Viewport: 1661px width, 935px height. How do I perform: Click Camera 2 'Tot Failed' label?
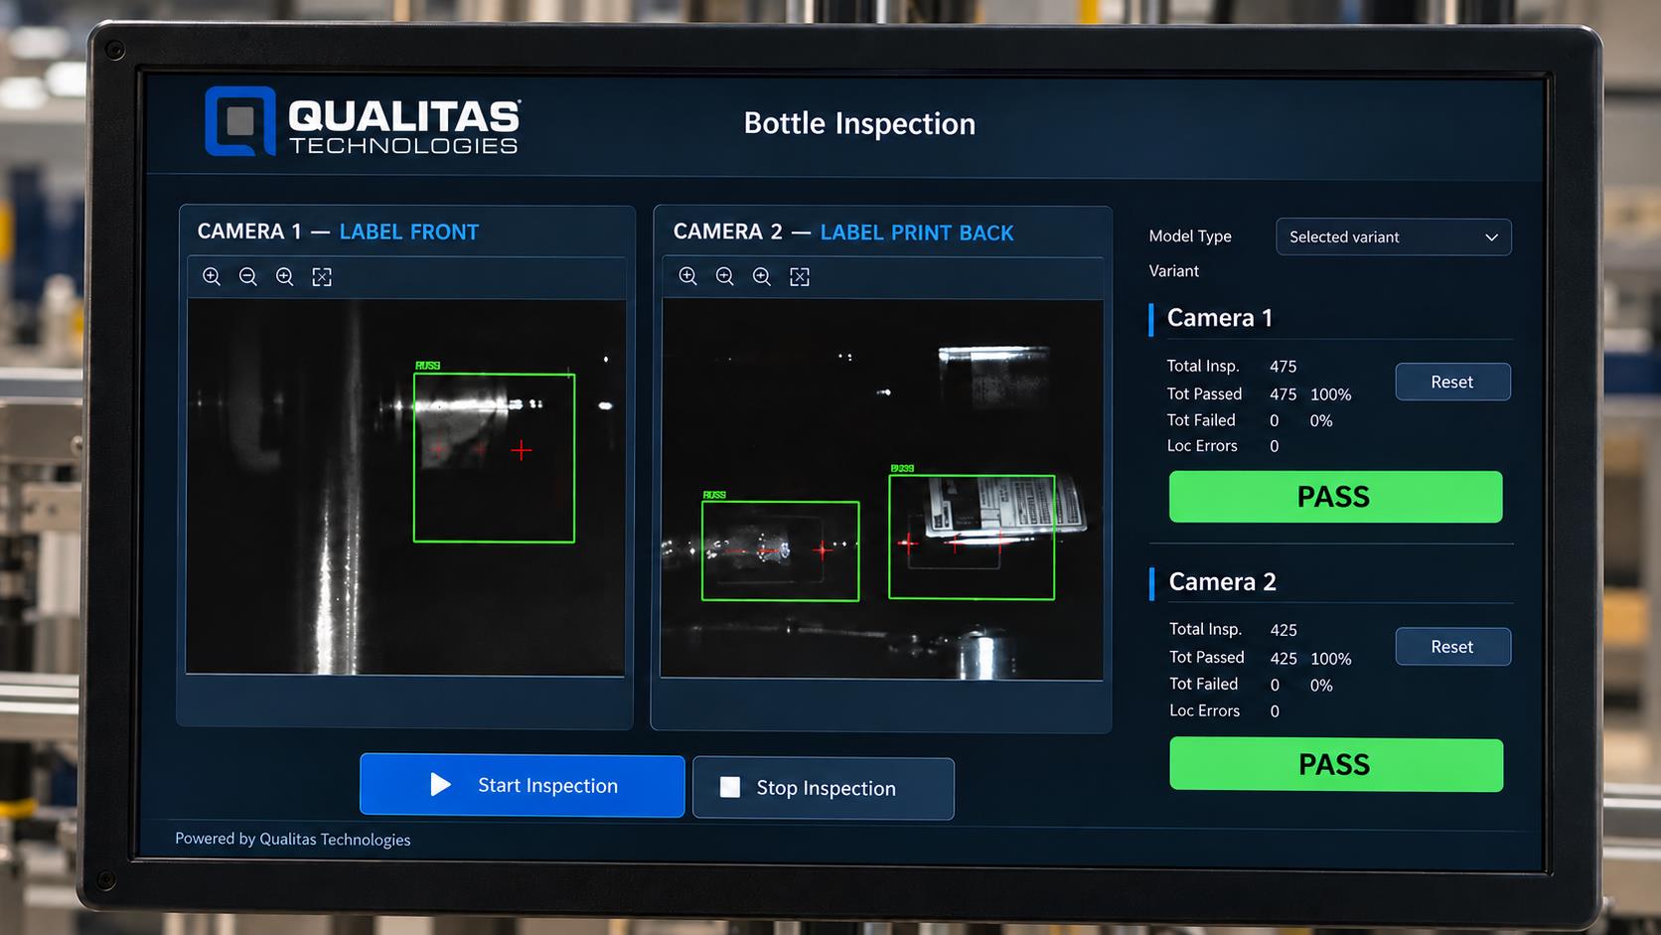click(1203, 685)
